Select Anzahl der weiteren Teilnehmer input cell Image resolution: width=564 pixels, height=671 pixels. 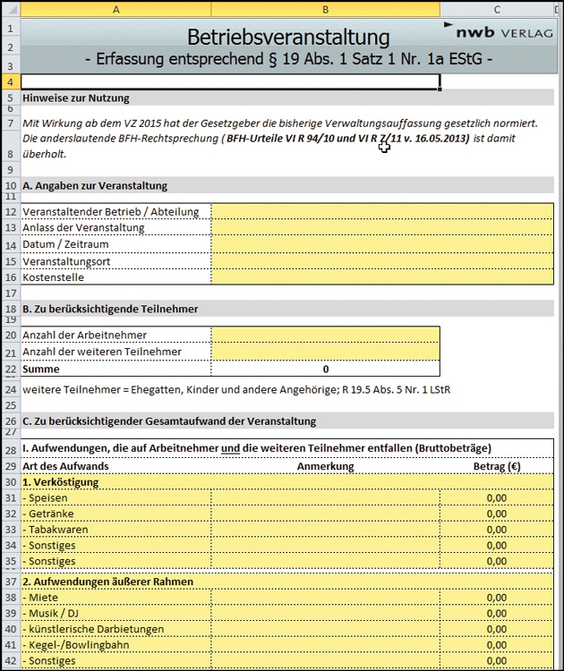pos(325,352)
